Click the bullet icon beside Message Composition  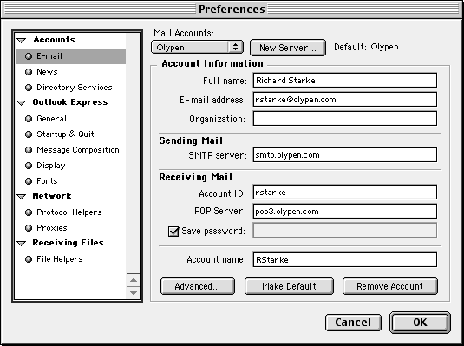[x=29, y=150]
